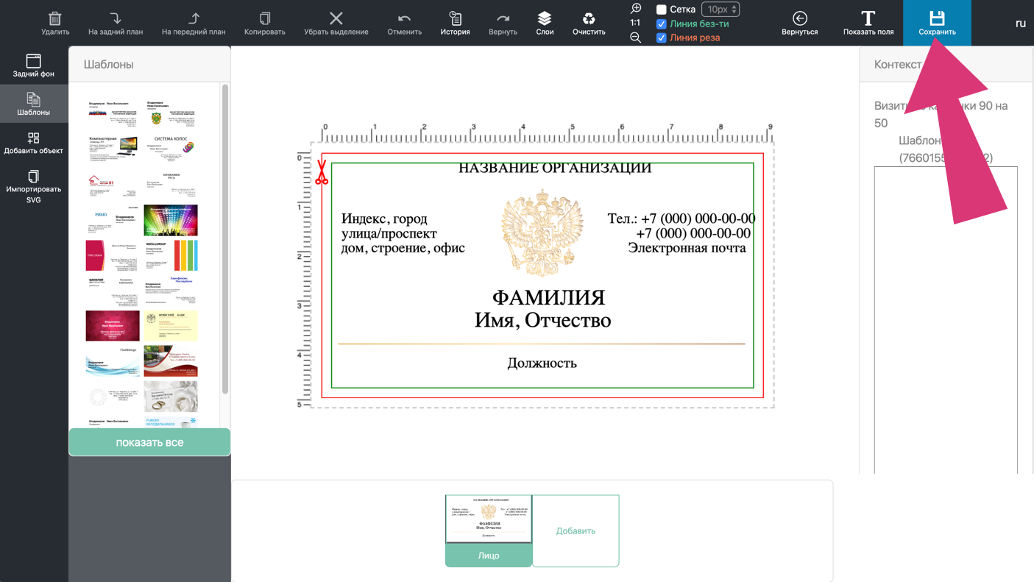
Task: Click the показать все button
Action: (149, 442)
